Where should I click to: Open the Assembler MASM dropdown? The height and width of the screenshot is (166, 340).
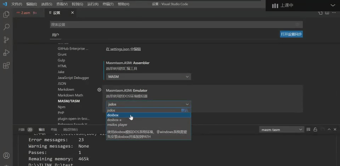tap(148, 77)
